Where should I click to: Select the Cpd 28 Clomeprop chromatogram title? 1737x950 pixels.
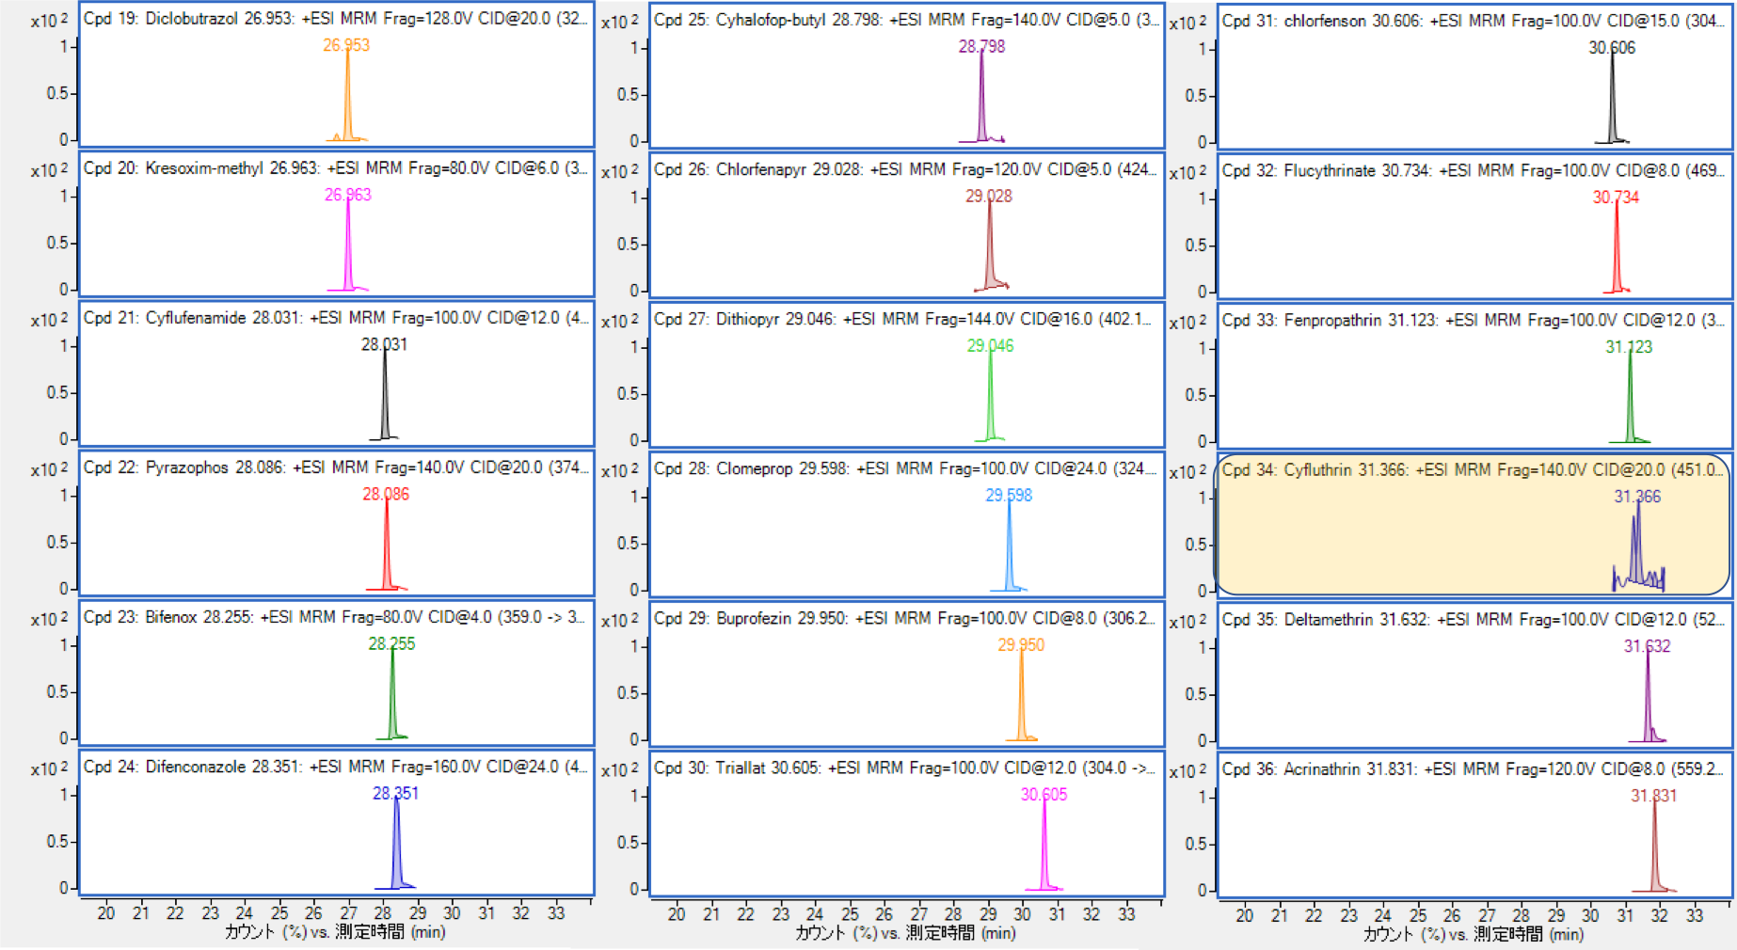[x=906, y=468]
